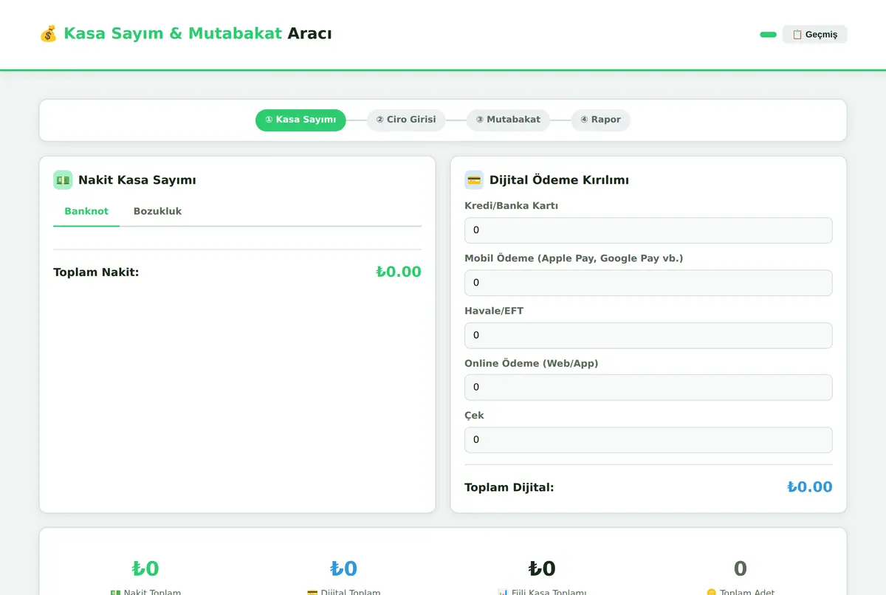The height and width of the screenshot is (595, 886).
Task: Click the 'Nakit Kasa Sayımı' heading
Action: point(137,180)
